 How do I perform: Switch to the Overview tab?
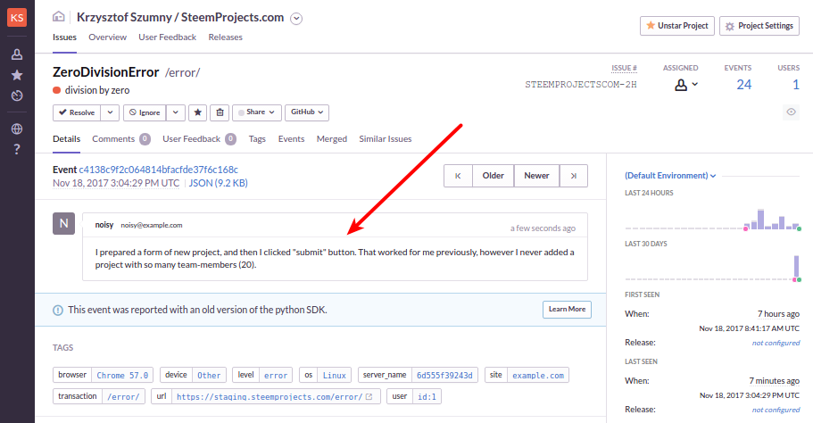click(107, 37)
